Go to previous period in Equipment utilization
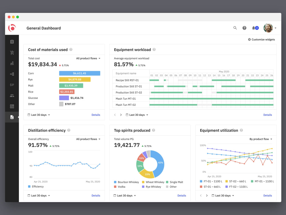This screenshot has height=215, width=286. pos(201,196)
